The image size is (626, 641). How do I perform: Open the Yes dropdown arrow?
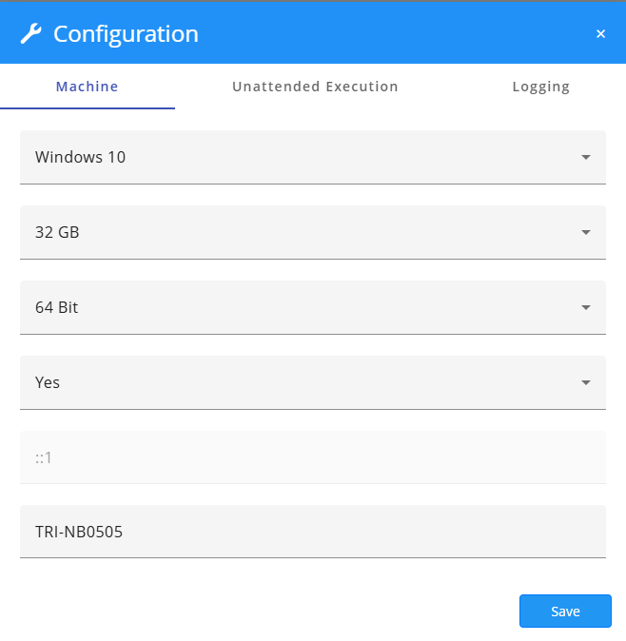pyautogui.click(x=586, y=382)
